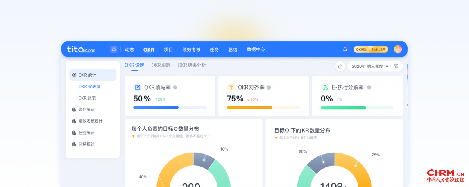Open the 2020年 第三季度 period dropdown
The image size is (469, 187).
pos(370,66)
